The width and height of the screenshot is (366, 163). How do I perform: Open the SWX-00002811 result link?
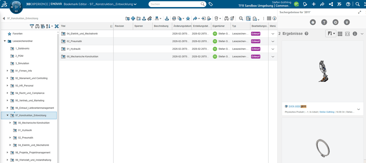(x=297, y=106)
